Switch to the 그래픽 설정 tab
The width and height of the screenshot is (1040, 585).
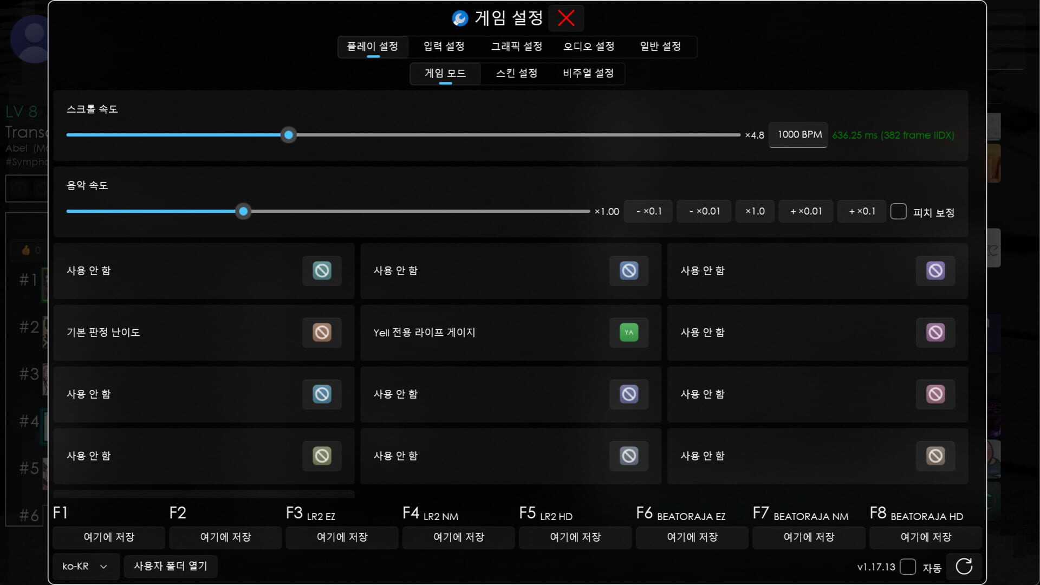(x=516, y=47)
